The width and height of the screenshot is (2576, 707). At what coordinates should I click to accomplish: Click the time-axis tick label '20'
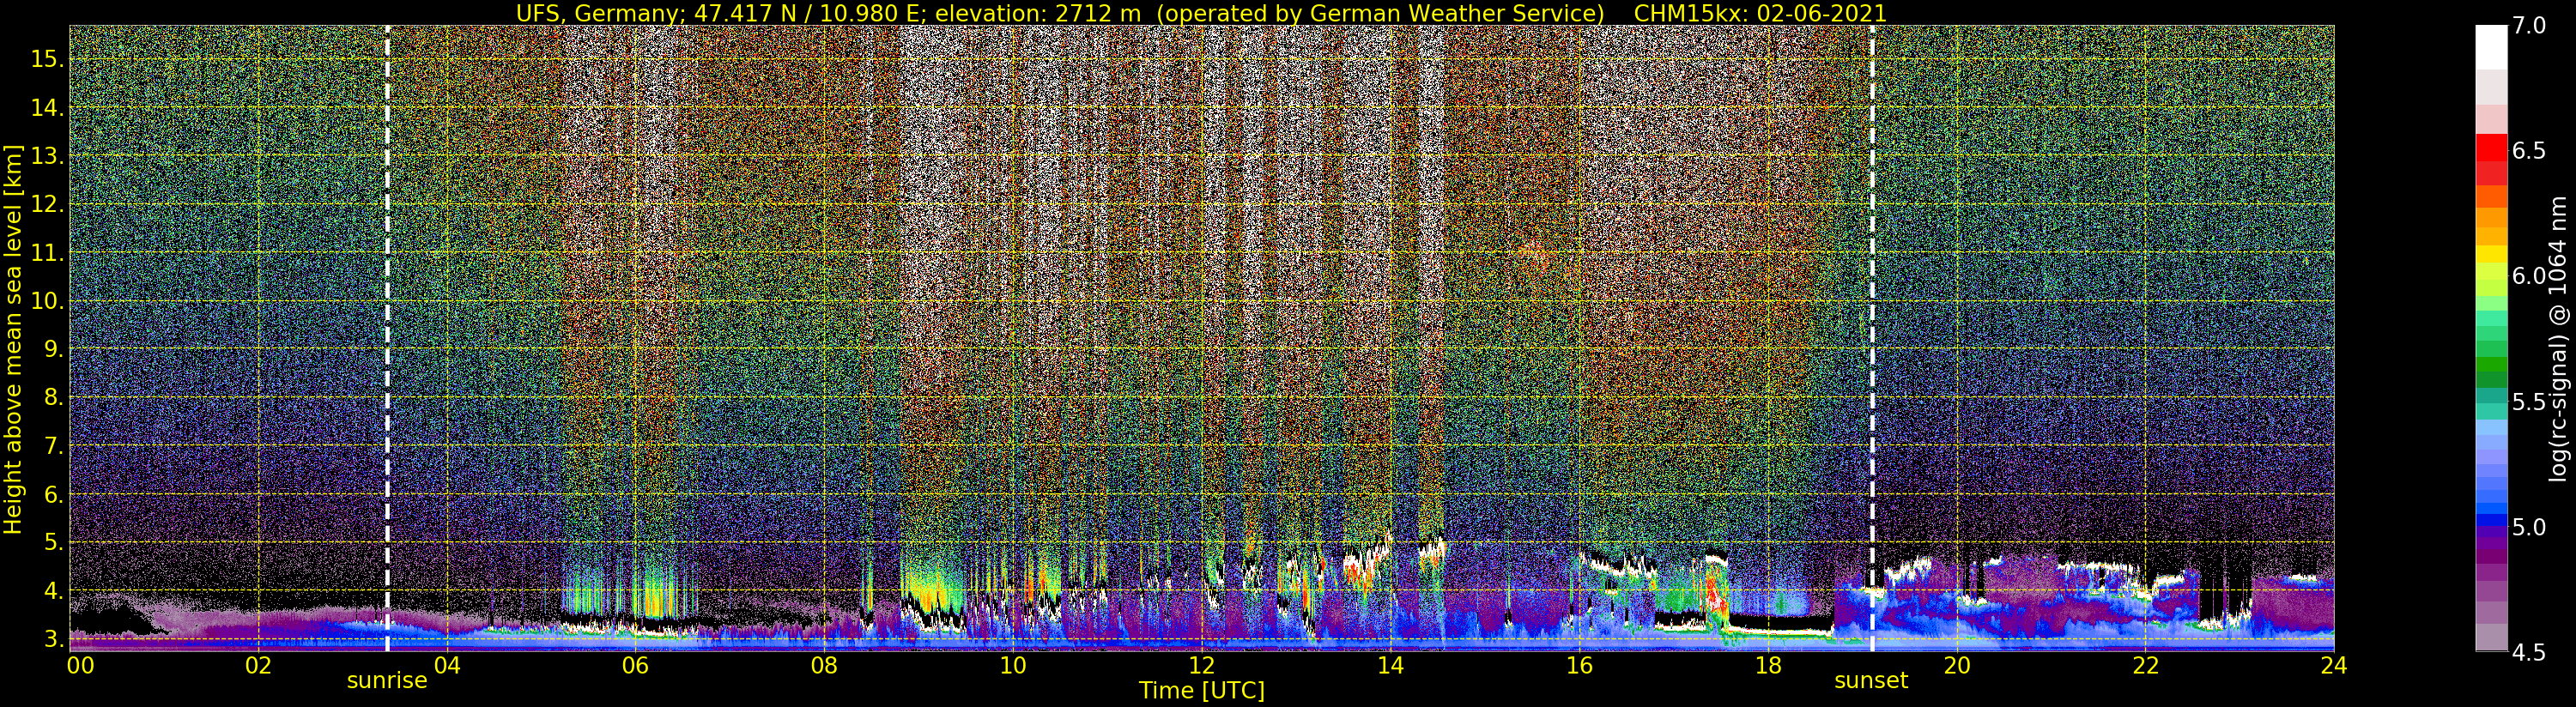pos(1957,666)
